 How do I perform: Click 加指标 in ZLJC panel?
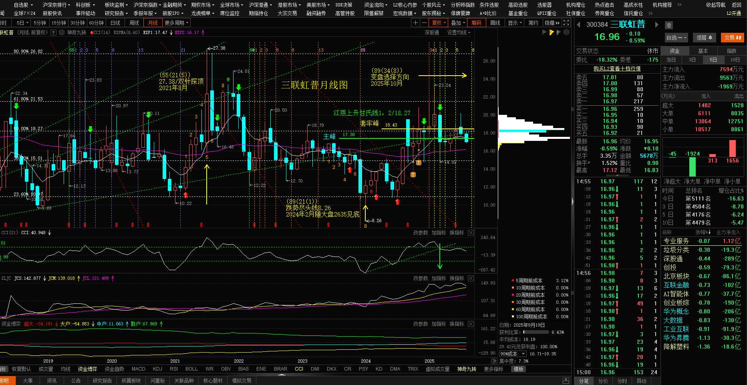tap(439, 278)
